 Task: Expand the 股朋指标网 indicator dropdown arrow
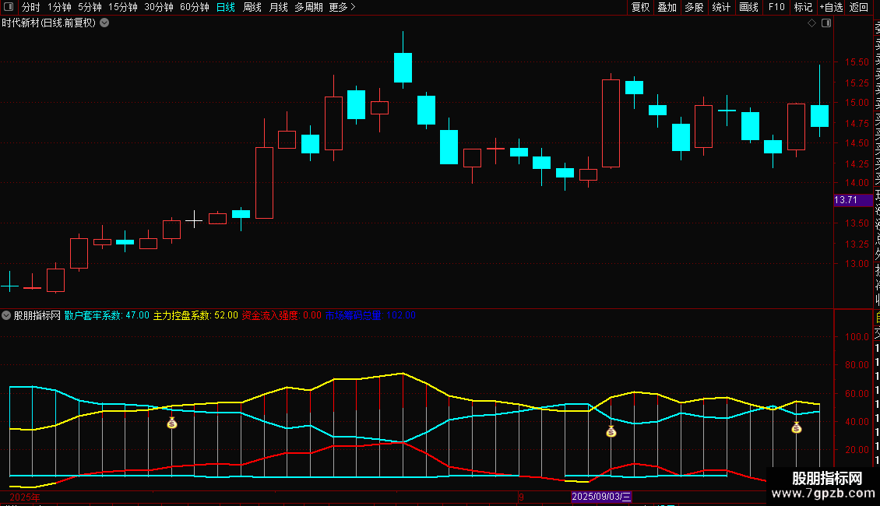[x=6, y=315]
